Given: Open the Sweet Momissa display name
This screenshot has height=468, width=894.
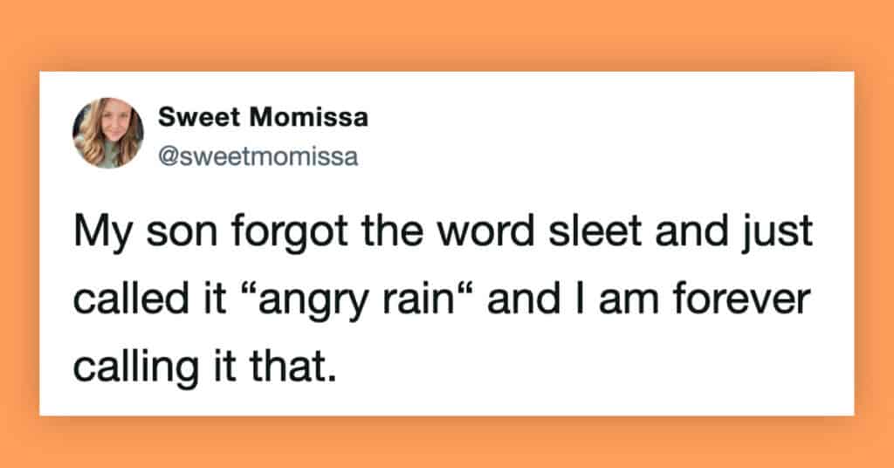Looking at the screenshot, I should coord(264,119).
